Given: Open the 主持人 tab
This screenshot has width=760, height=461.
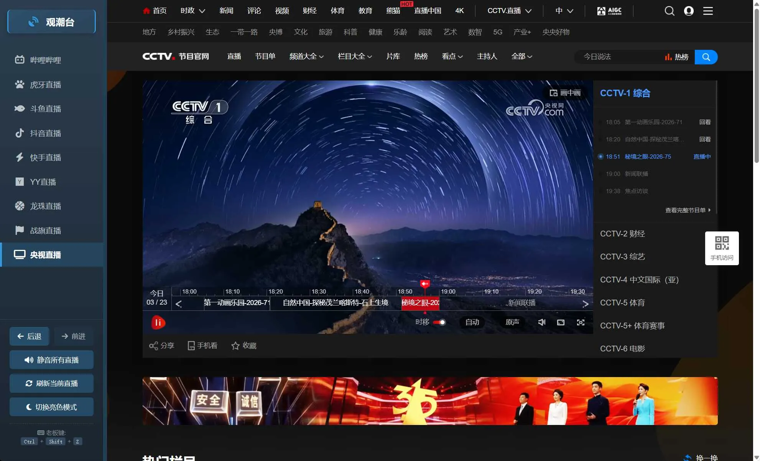Looking at the screenshot, I should (487, 56).
